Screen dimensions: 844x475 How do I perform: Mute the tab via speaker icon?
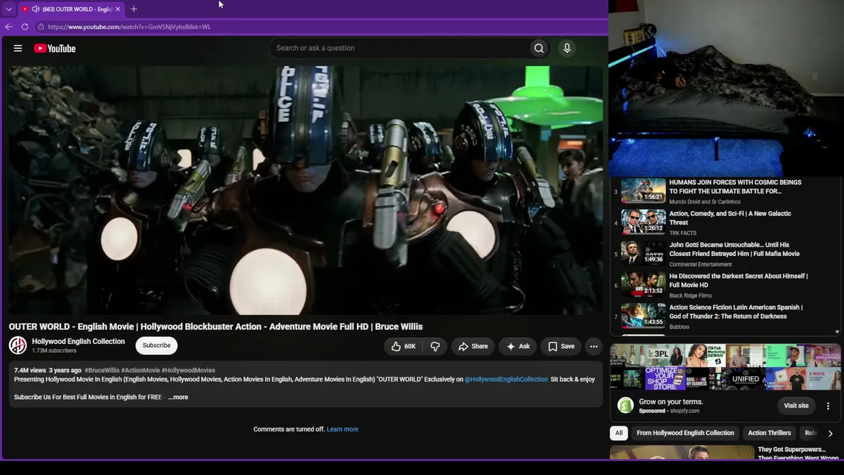coord(35,9)
